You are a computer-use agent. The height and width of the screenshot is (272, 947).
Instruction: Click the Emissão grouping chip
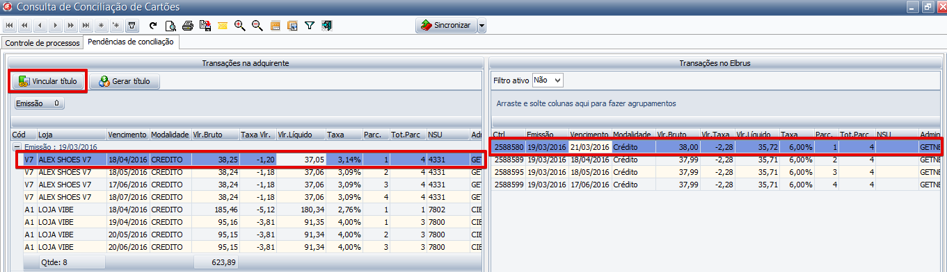pyautogui.click(x=40, y=103)
